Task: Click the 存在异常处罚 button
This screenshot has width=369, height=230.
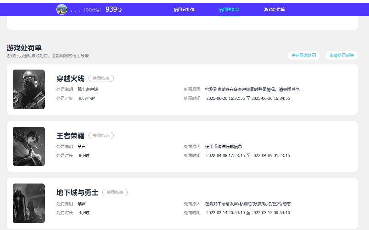Action: coord(304,55)
